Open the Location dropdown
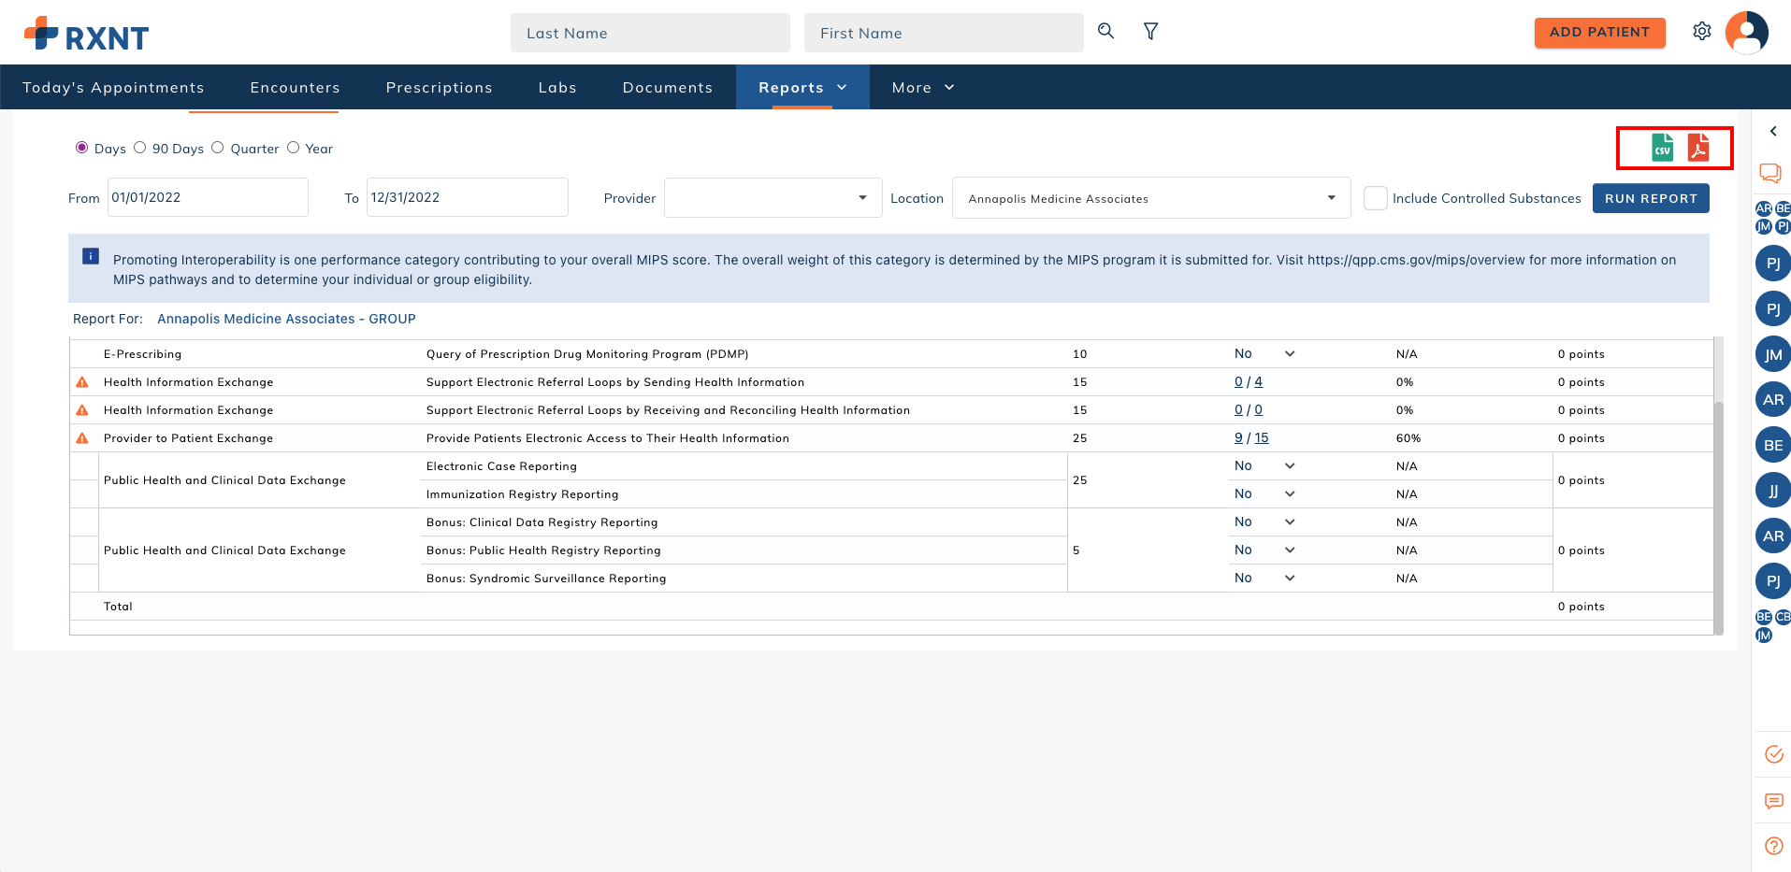Screen dimensions: 1791x872 tap(1151, 198)
